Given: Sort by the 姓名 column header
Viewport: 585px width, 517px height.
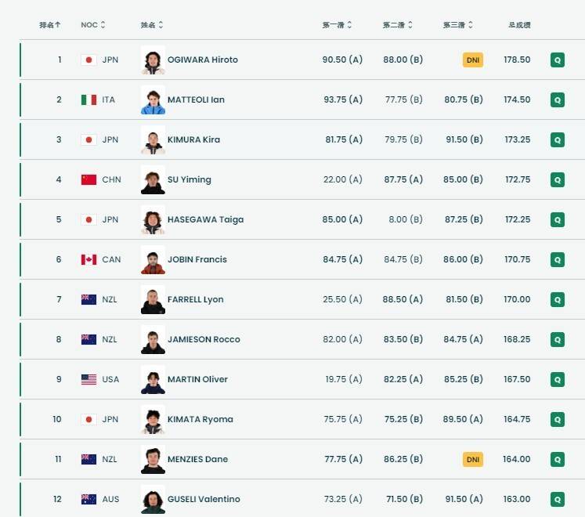Looking at the screenshot, I should click(x=152, y=25).
